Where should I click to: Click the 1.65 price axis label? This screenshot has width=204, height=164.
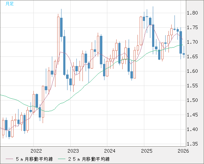[192, 56]
